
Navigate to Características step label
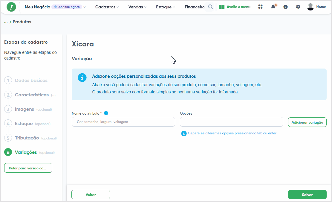point(32,95)
